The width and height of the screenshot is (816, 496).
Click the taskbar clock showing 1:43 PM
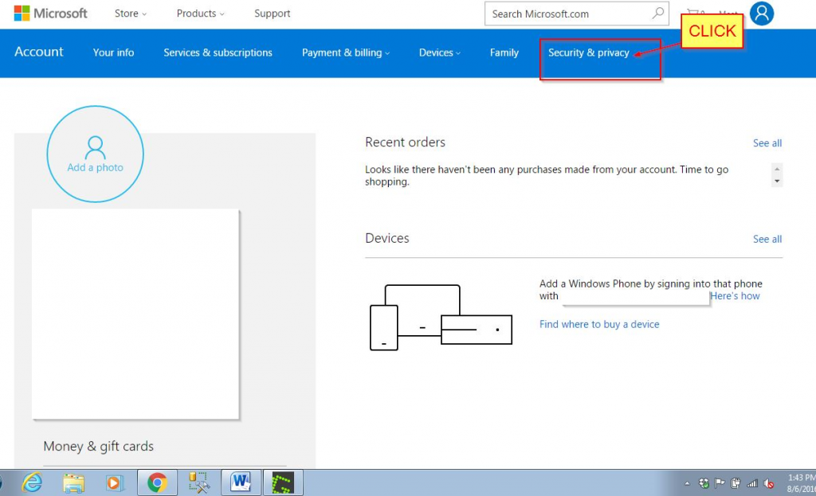tap(801, 483)
